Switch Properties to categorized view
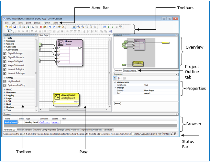This screenshot has height=162, width=210. tap(115, 78)
